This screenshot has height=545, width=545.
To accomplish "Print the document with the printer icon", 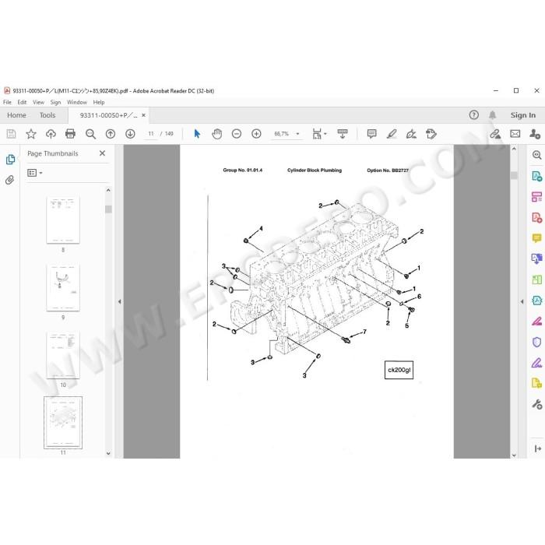I will (x=71, y=134).
